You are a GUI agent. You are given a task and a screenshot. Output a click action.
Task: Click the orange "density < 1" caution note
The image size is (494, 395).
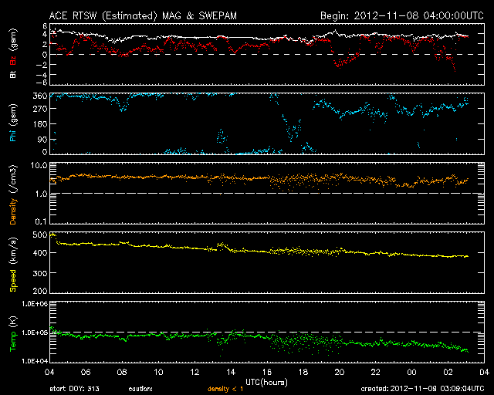coord(225,389)
